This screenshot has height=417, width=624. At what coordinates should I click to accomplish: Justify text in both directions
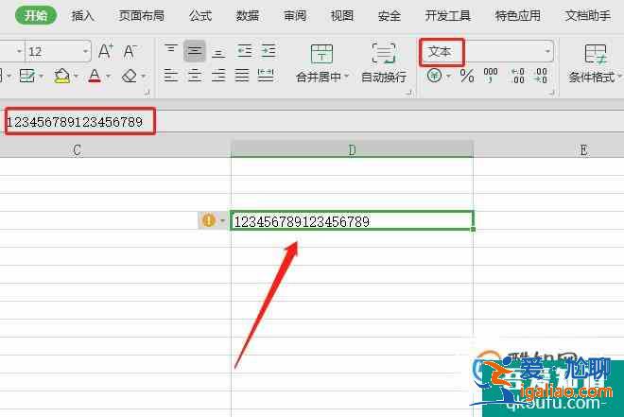[242, 76]
